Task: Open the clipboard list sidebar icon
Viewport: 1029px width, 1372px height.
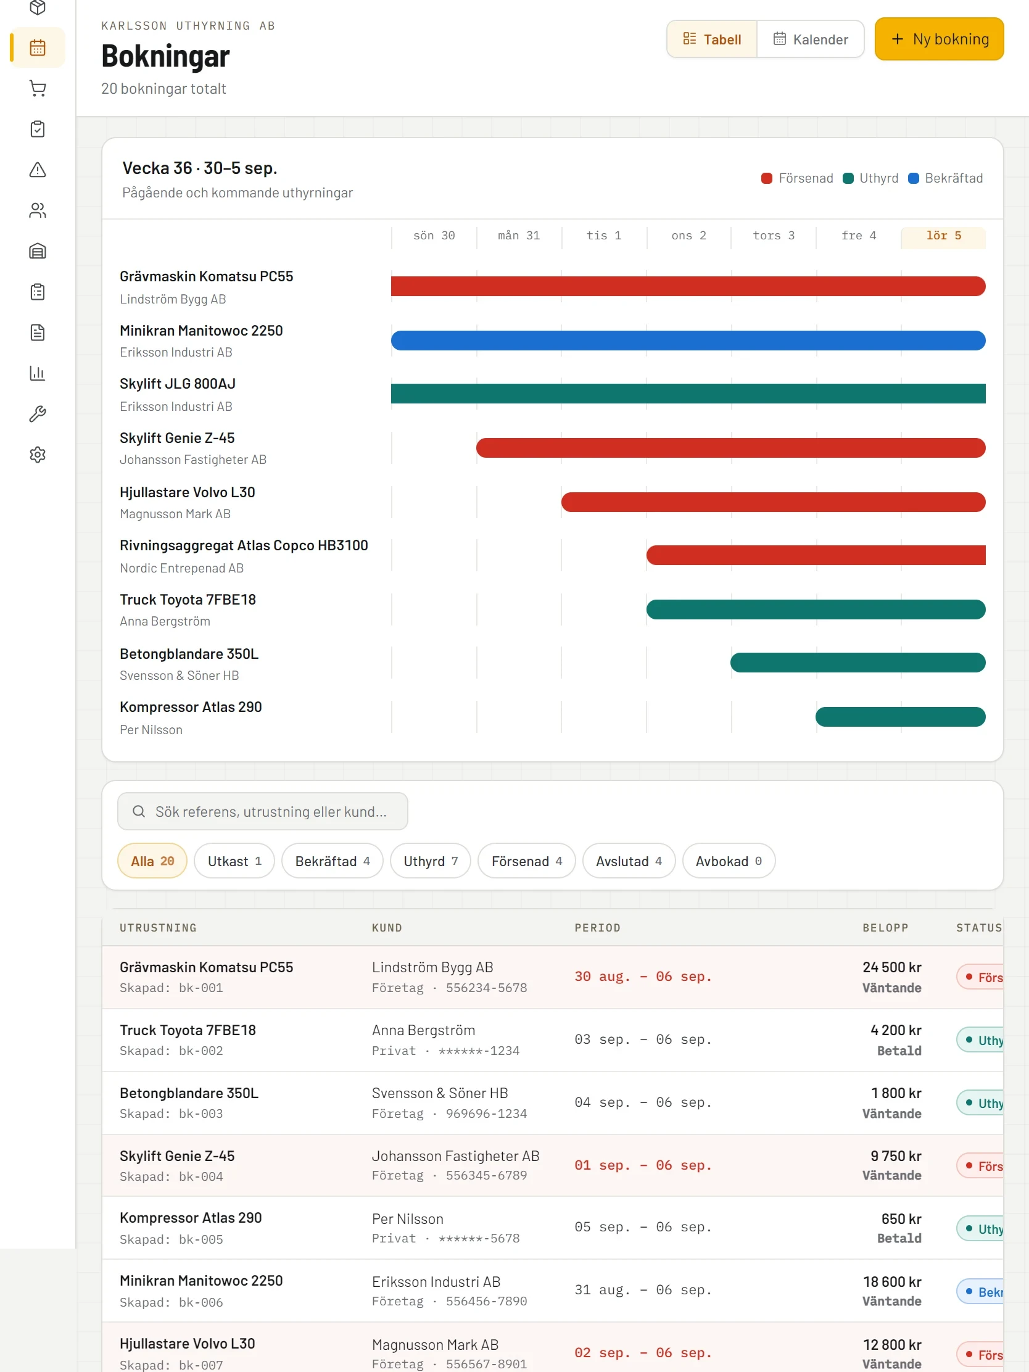Action: pyautogui.click(x=38, y=292)
